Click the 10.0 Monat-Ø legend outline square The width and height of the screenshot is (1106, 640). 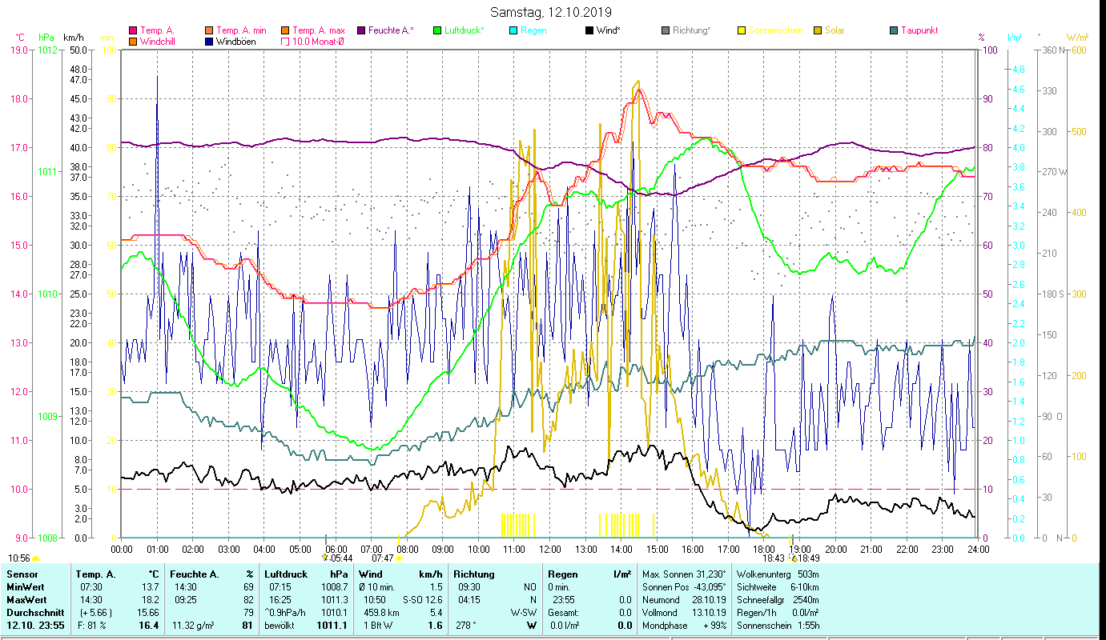click(286, 42)
